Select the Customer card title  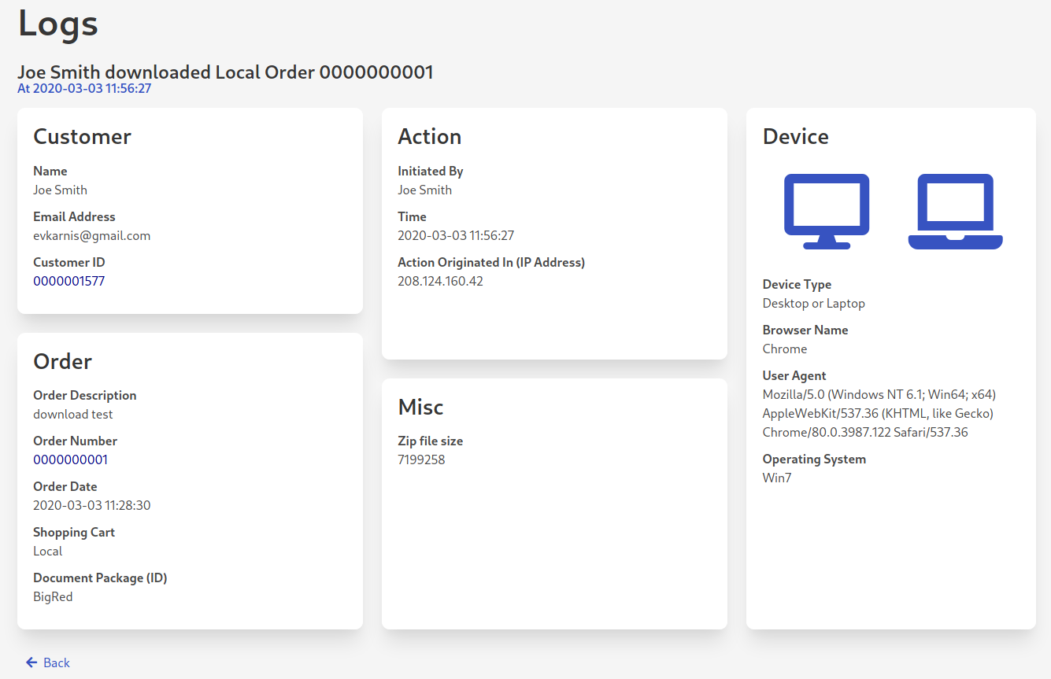(82, 136)
